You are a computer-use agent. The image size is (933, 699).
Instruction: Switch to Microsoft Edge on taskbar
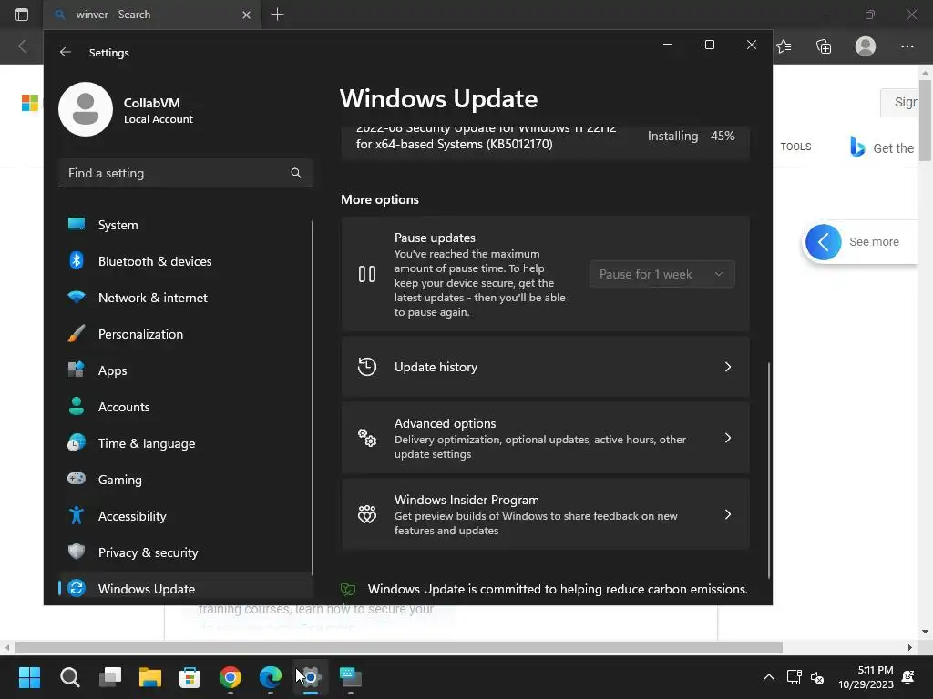pos(270,677)
